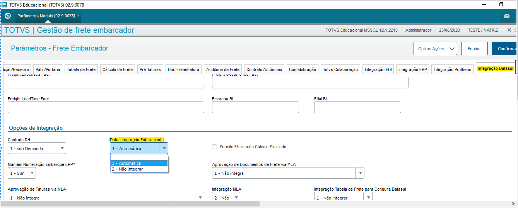This screenshot has width=518, height=208.
Task: Collapse the Data Integração Faturamento dropdown arrow
Action: (164, 148)
